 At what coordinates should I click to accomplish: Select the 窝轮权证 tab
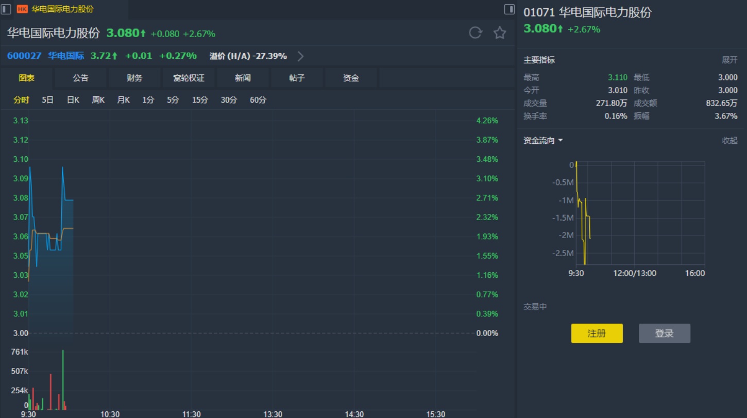[189, 78]
